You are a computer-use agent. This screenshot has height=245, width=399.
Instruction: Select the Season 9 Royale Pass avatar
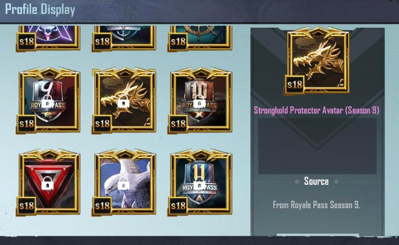48,101
